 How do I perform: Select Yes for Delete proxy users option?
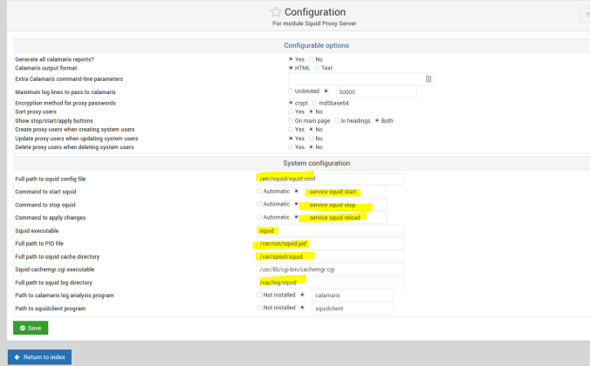(x=291, y=147)
